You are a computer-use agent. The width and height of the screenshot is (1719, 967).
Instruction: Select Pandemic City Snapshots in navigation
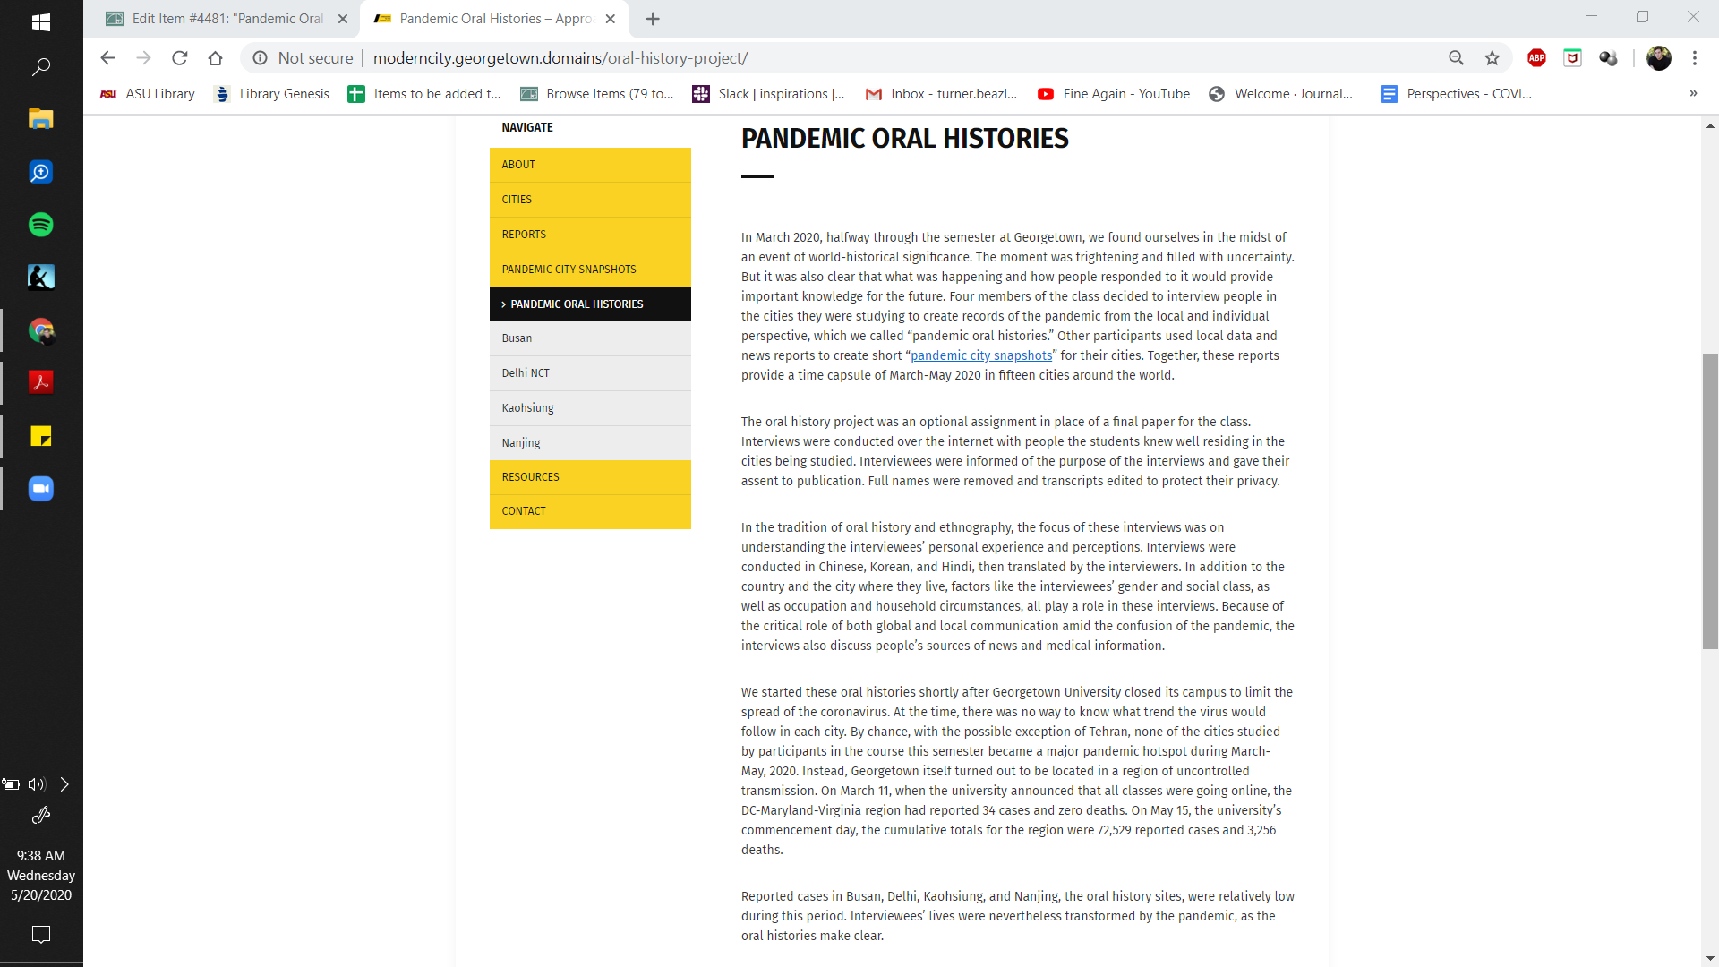(x=569, y=270)
